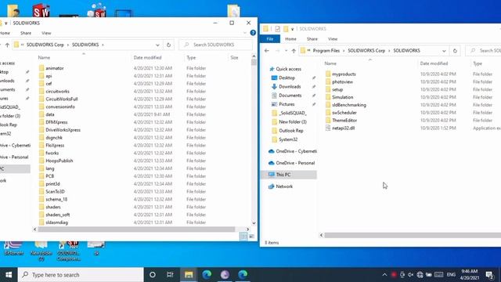501x282 pixels.
Task: Open the notification center on taskbar
Action: pyautogui.click(x=489, y=275)
